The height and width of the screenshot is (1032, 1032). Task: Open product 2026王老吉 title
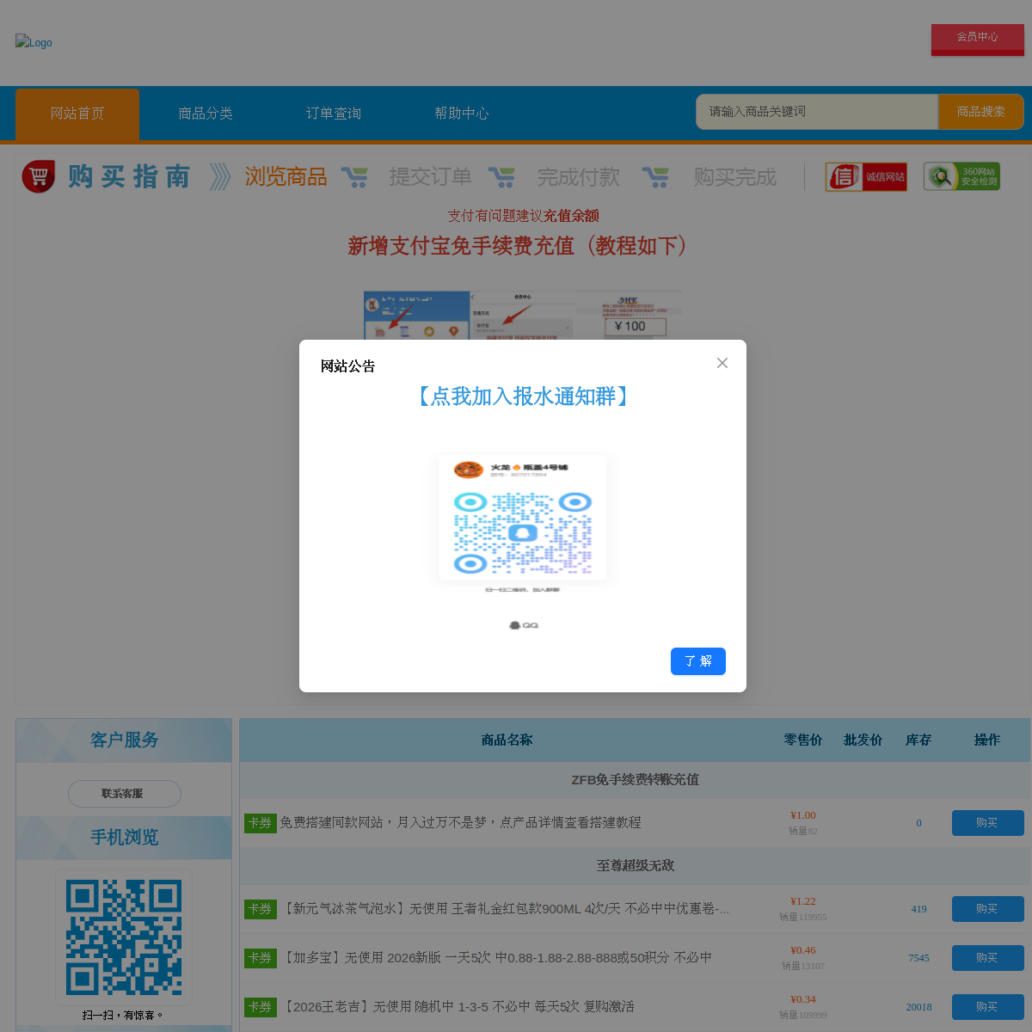point(458,1007)
